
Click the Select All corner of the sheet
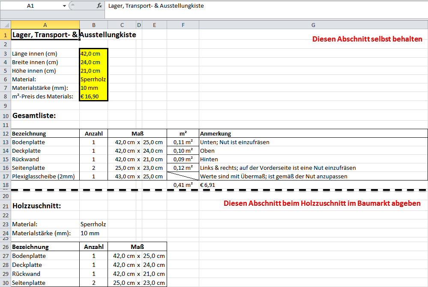click(6, 25)
